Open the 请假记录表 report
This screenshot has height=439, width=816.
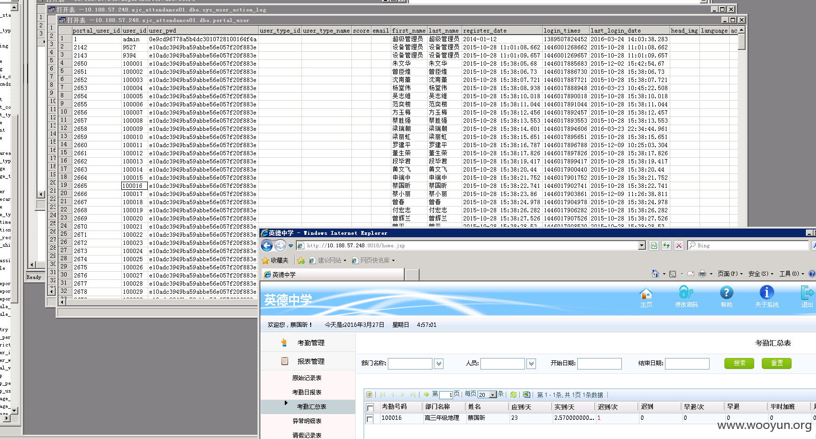click(x=307, y=435)
